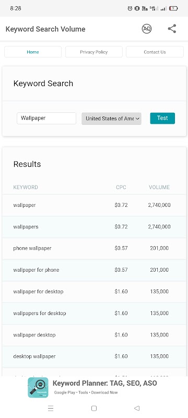Focus the Wallpaper keyword input field
The image size is (188, 418).
pyautogui.click(x=46, y=119)
